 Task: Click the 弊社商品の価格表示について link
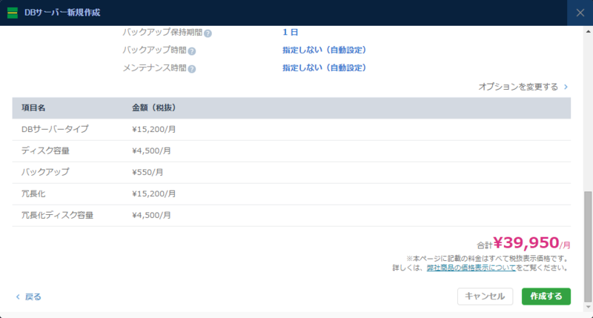click(471, 268)
